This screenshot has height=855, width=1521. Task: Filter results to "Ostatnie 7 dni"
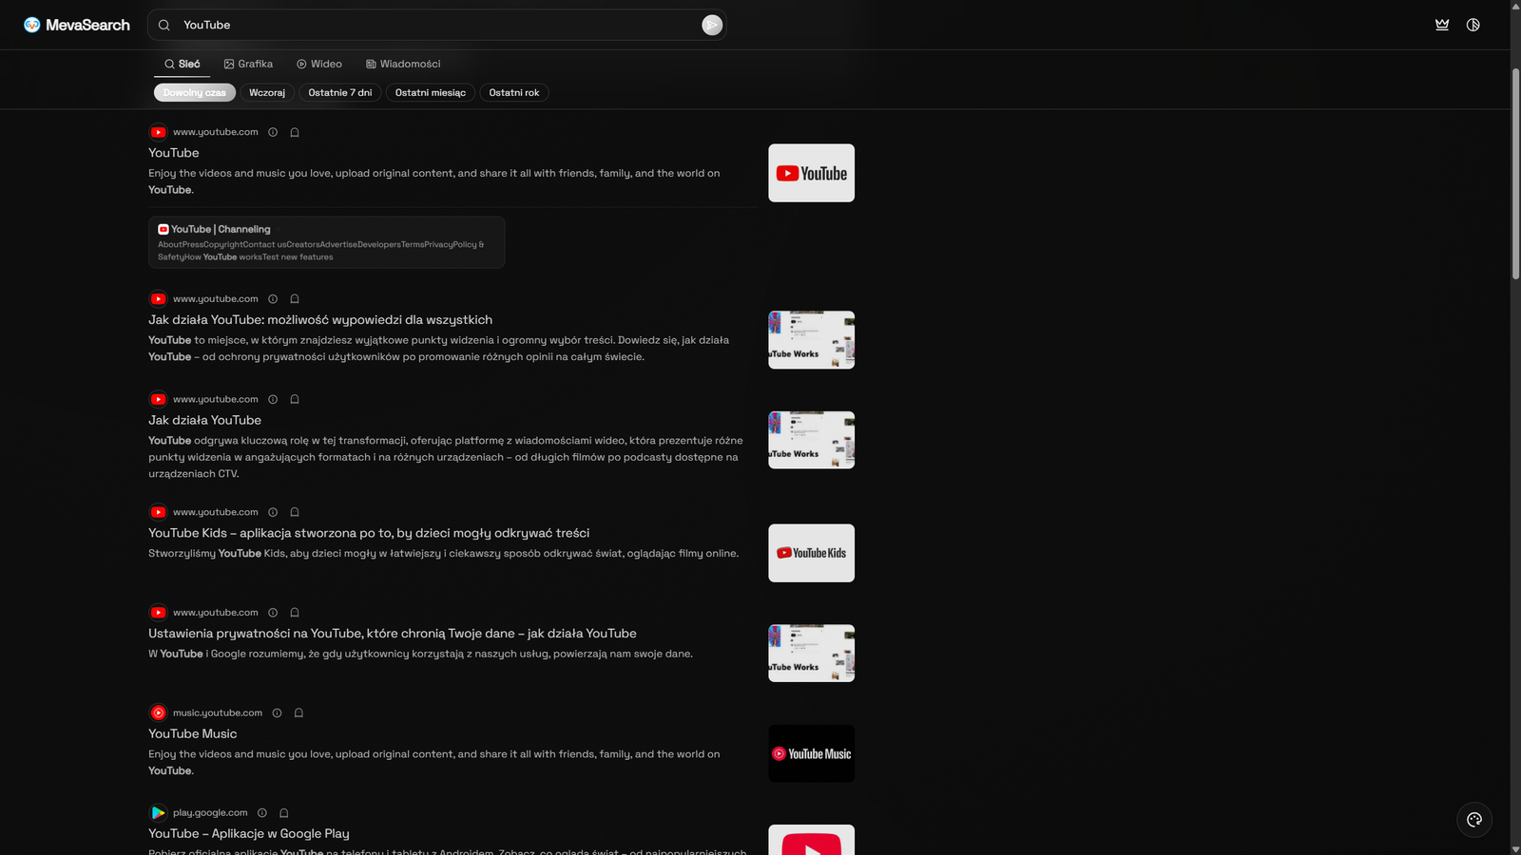tap(340, 92)
